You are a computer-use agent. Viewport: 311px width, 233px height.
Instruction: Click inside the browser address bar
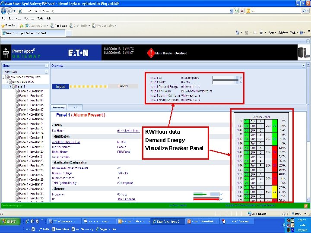(126, 11)
